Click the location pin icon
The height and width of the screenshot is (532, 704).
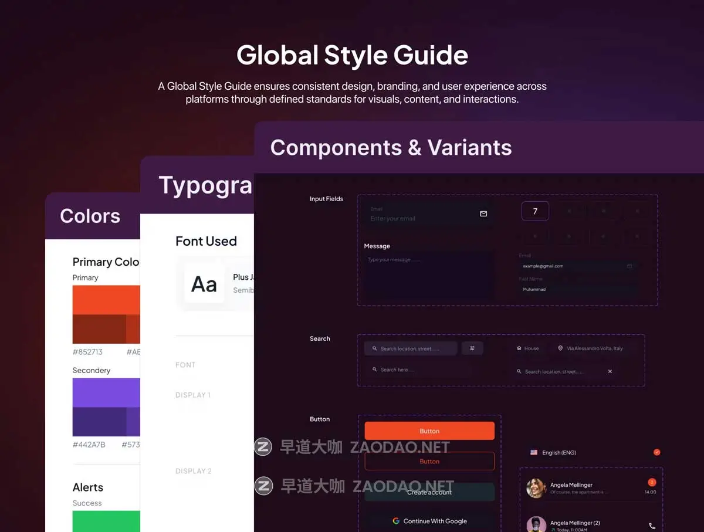click(x=561, y=348)
